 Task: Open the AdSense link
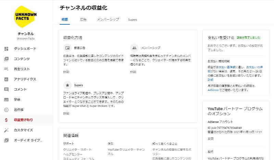pos(213,90)
